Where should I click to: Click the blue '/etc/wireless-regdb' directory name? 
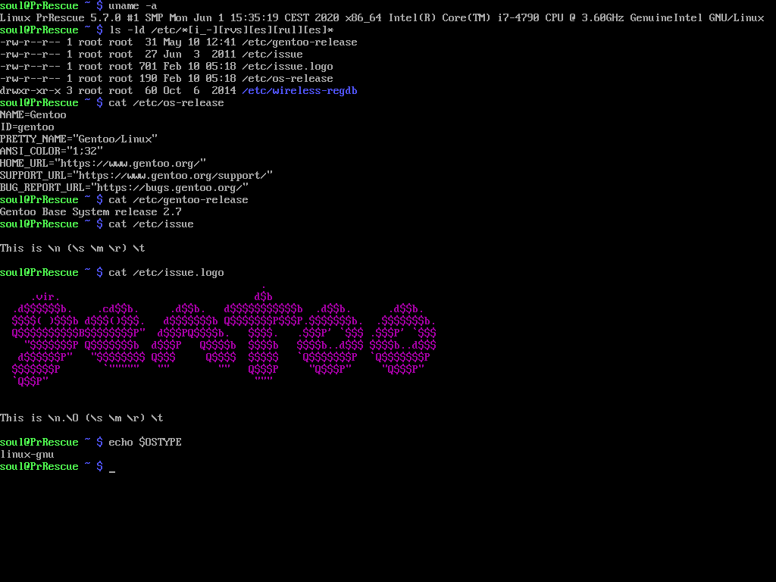point(299,91)
